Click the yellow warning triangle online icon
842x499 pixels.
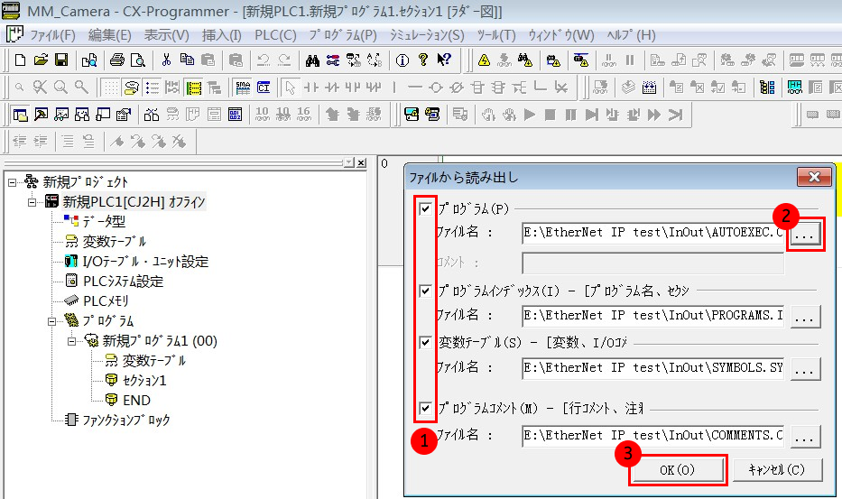pyautogui.click(x=484, y=60)
